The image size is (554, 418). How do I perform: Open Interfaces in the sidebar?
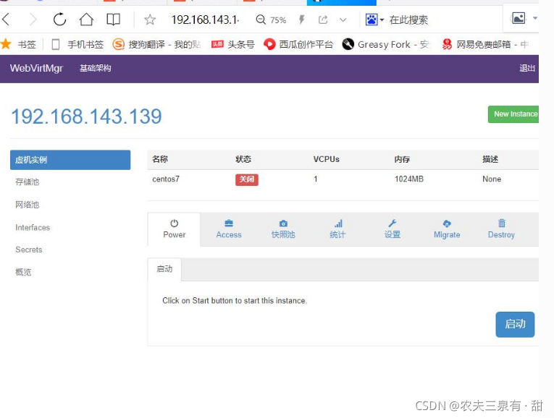33,228
